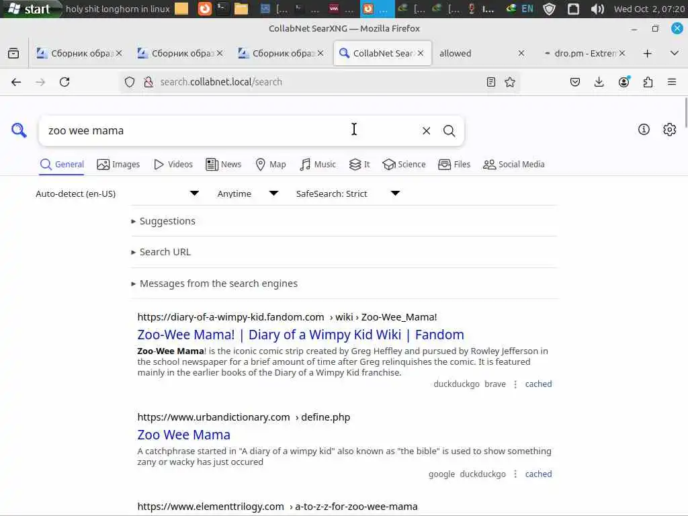Screen dimensions: 688x516
Task: Switch to the Music category
Action: [318, 165]
